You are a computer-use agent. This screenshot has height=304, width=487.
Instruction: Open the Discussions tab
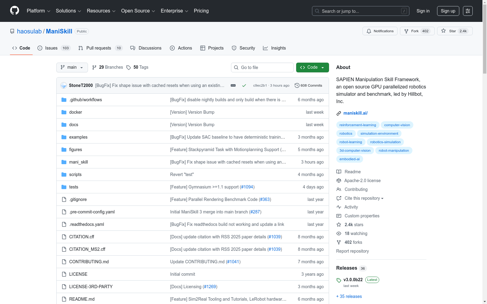pyautogui.click(x=146, y=48)
